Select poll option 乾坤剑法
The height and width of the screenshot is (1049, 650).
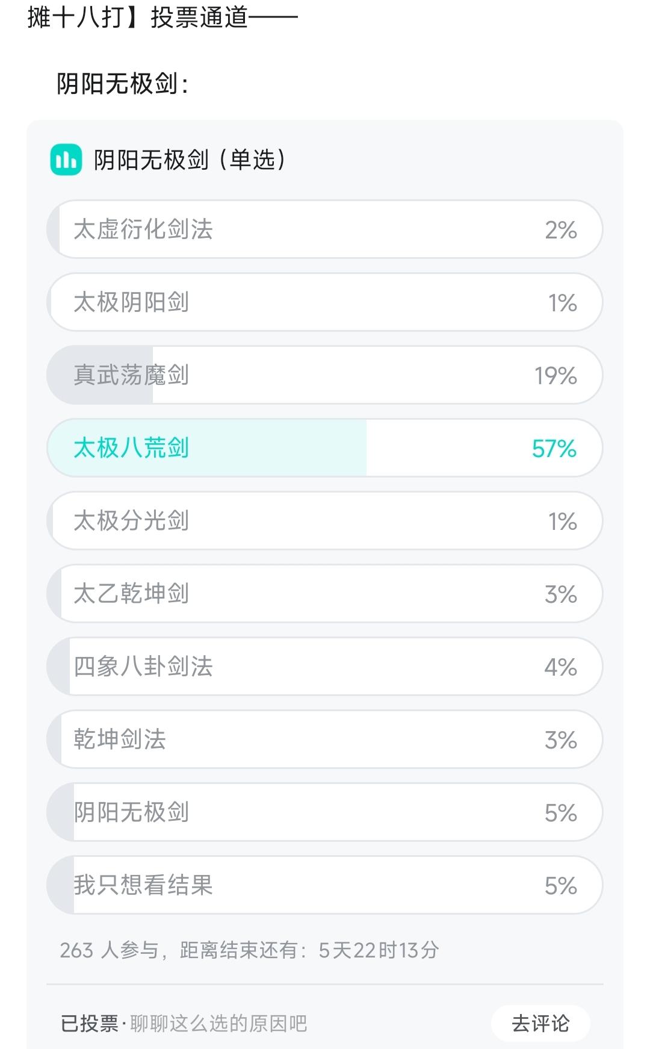point(324,739)
